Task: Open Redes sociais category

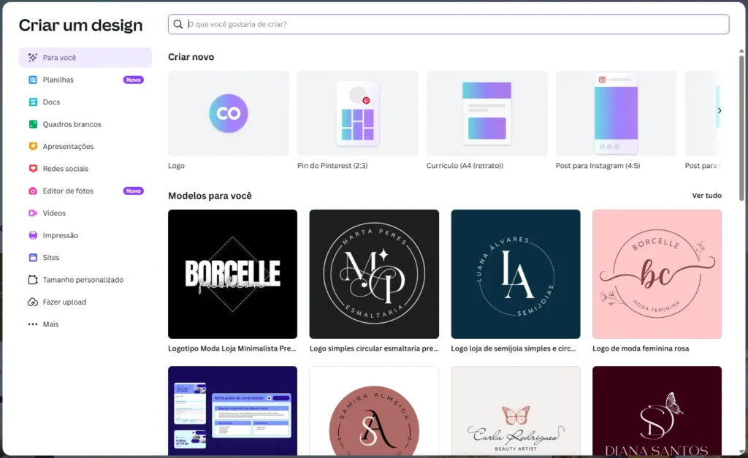Action: pyautogui.click(x=65, y=169)
